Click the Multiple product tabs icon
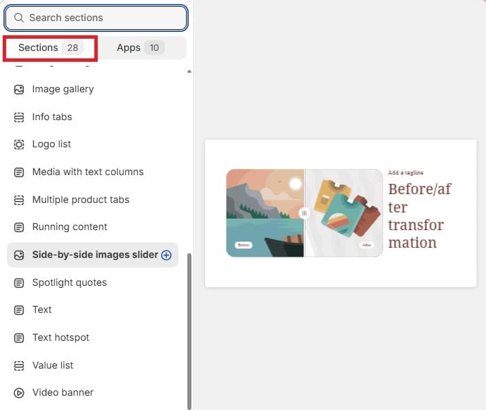 19,200
